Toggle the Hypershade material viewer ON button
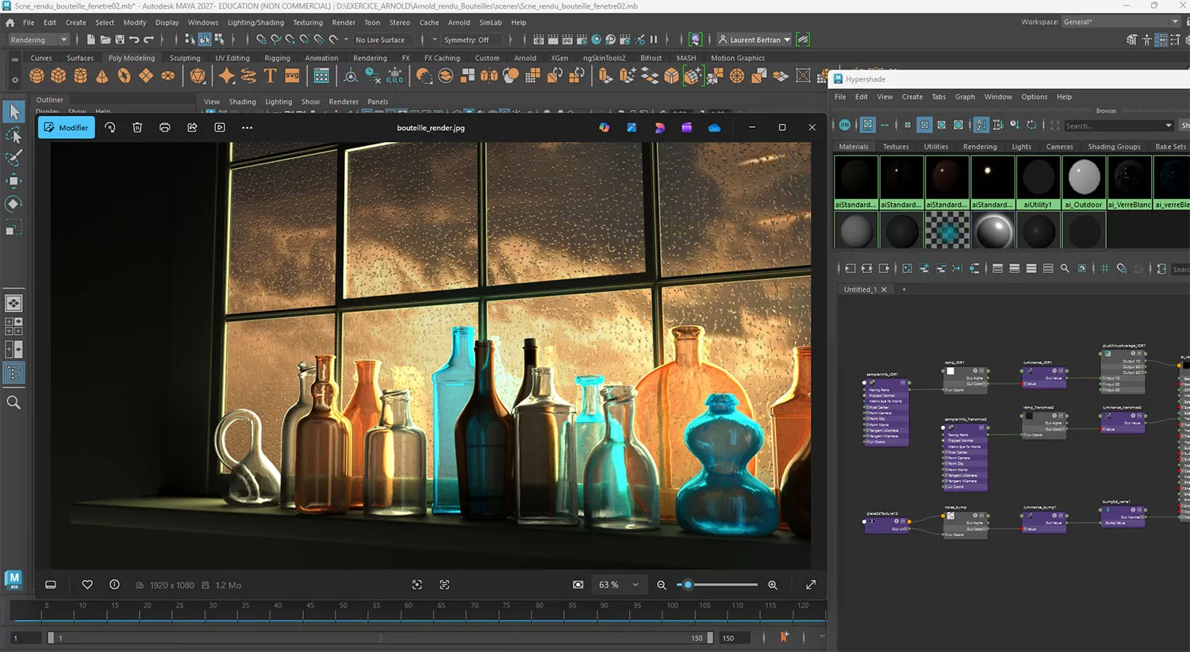This screenshot has width=1190, height=652. click(x=845, y=125)
